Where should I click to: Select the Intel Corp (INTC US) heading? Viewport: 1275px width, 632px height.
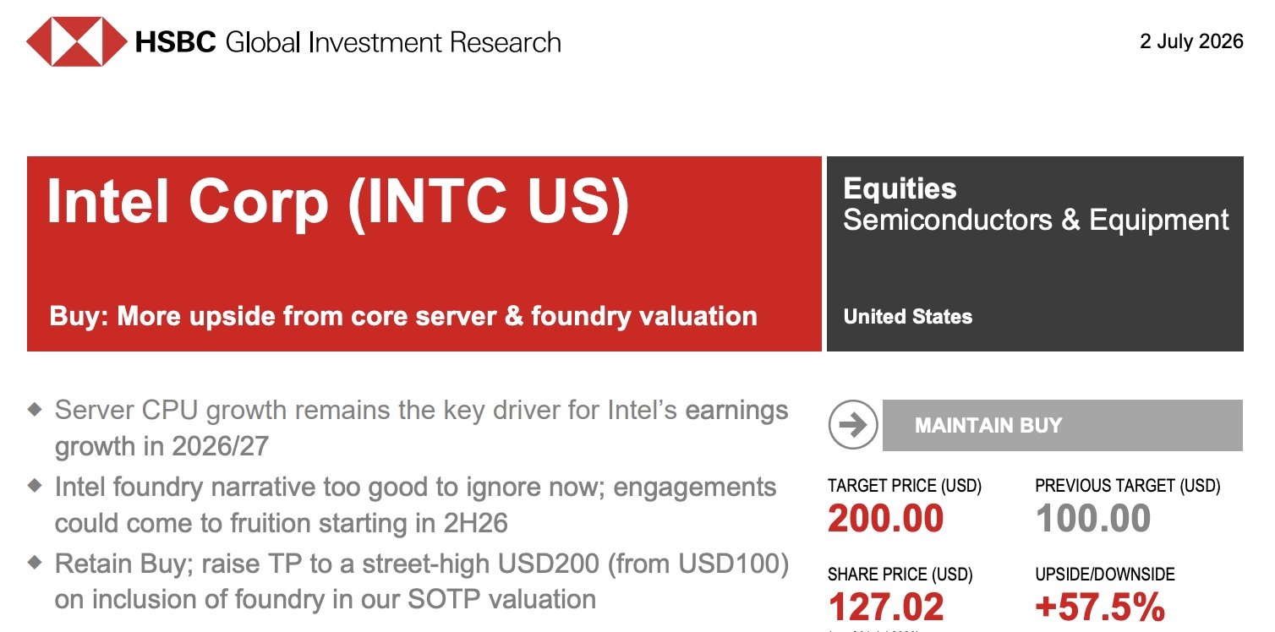338,203
